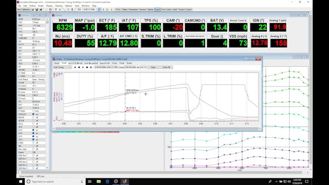This screenshot has width=329, height=185.
Task: Click the blue icon left of the 255 field
Action: [x=72, y=9]
